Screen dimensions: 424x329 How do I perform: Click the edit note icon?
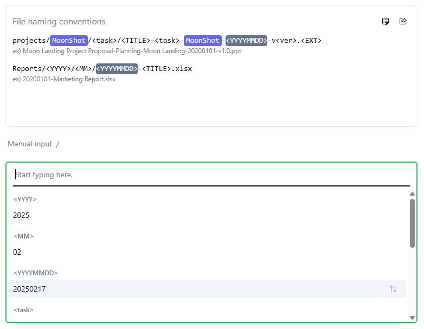[386, 21]
